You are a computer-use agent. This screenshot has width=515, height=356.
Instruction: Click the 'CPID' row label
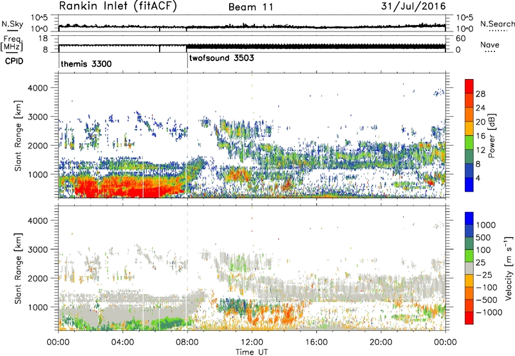[14, 61]
